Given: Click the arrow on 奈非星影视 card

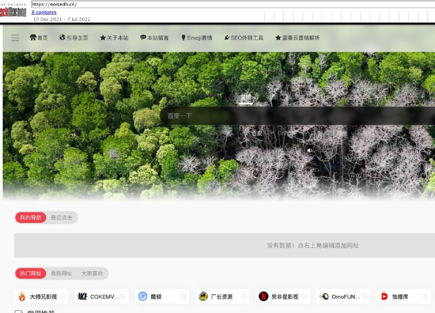Looking at the screenshot, I should [304, 296].
